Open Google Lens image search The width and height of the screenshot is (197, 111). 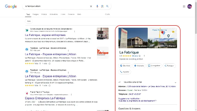click(x=102, y=6)
